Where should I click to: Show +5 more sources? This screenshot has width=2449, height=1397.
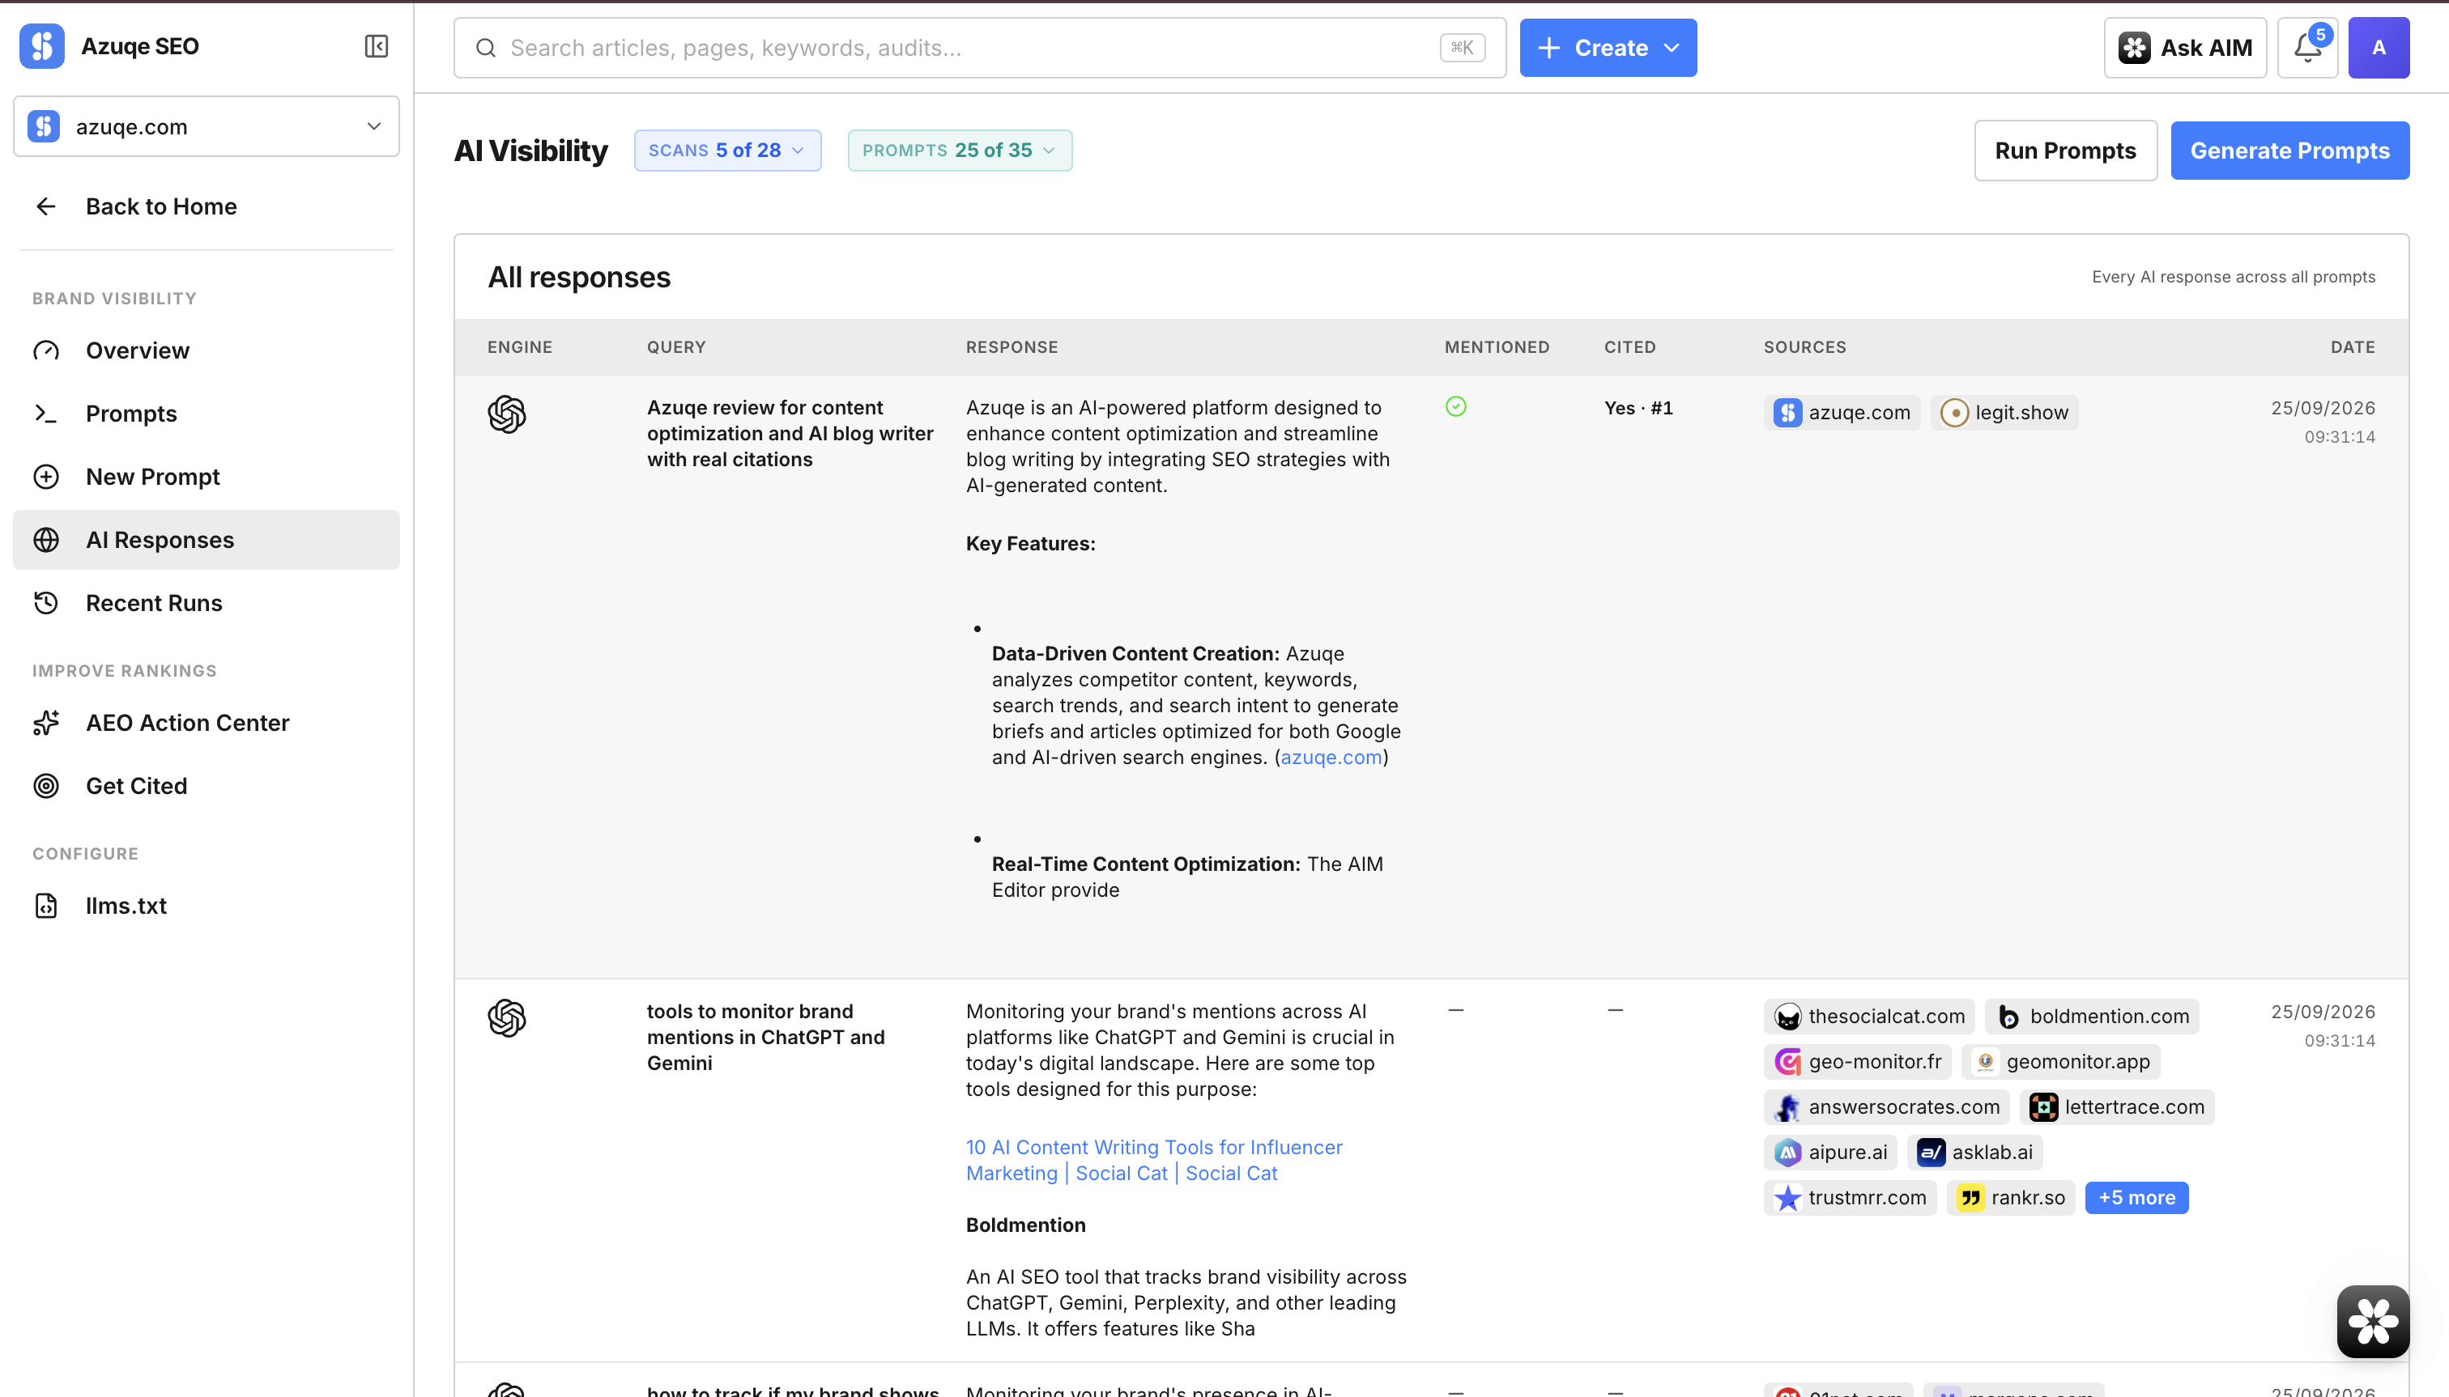[2136, 1197]
